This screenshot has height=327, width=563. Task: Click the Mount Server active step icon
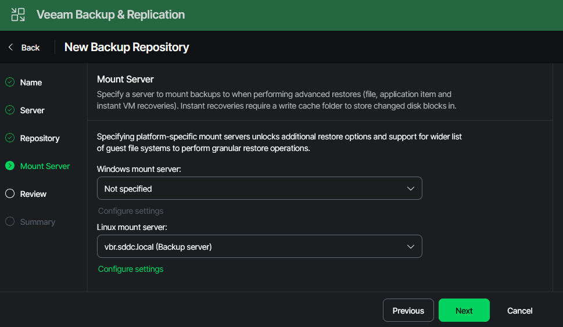(x=10, y=166)
